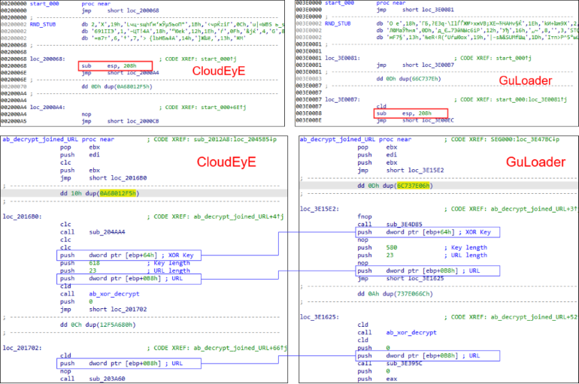The height and width of the screenshot is (384, 579).
Task: Select the 'dd 0Ch dup(12F5A680h)' data line
Action: coord(98,325)
